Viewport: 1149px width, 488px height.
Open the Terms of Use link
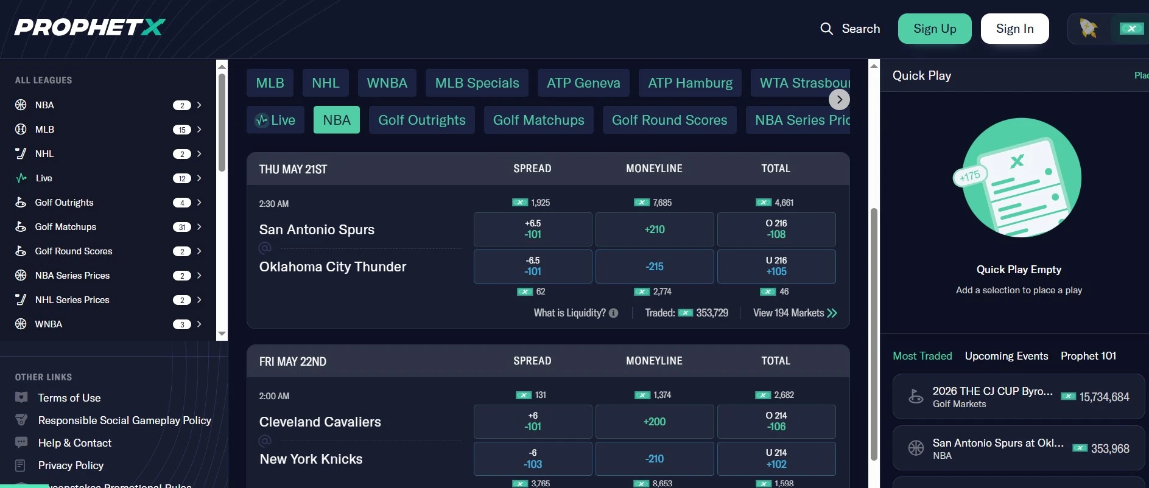(x=69, y=398)
